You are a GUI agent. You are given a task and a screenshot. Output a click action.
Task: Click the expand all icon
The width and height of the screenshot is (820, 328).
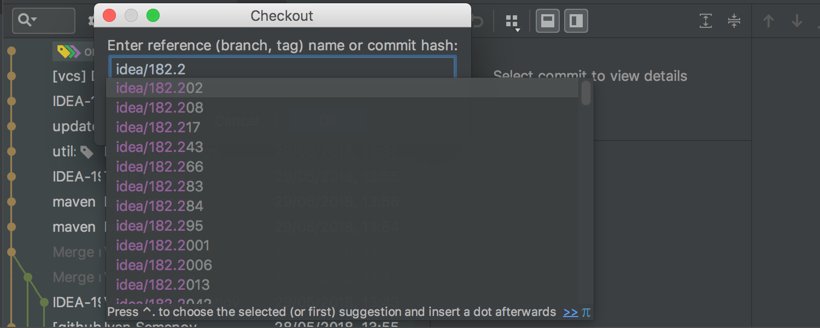click(x=706, y=21)
